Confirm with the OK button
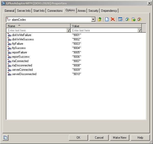This screenshot has height=144, width=153. tap(78, 138)
